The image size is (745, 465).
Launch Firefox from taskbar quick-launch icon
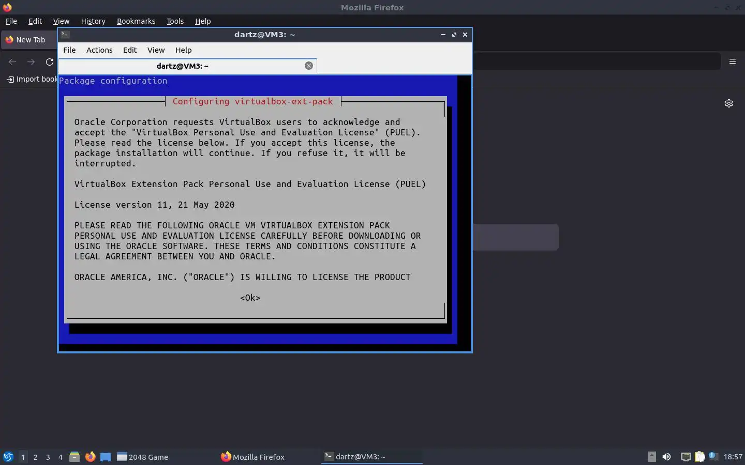[91, 457]
